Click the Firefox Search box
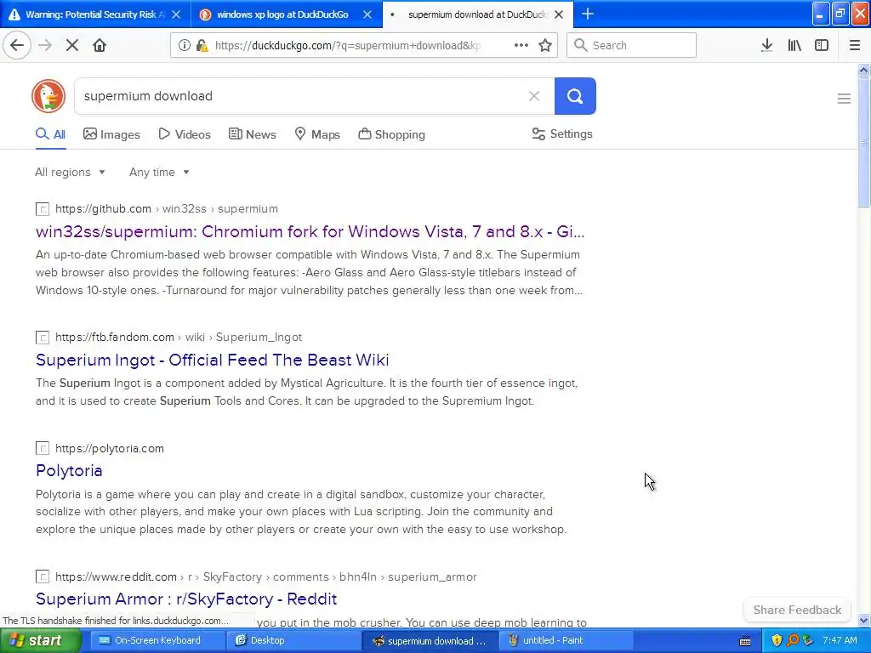 631,46
